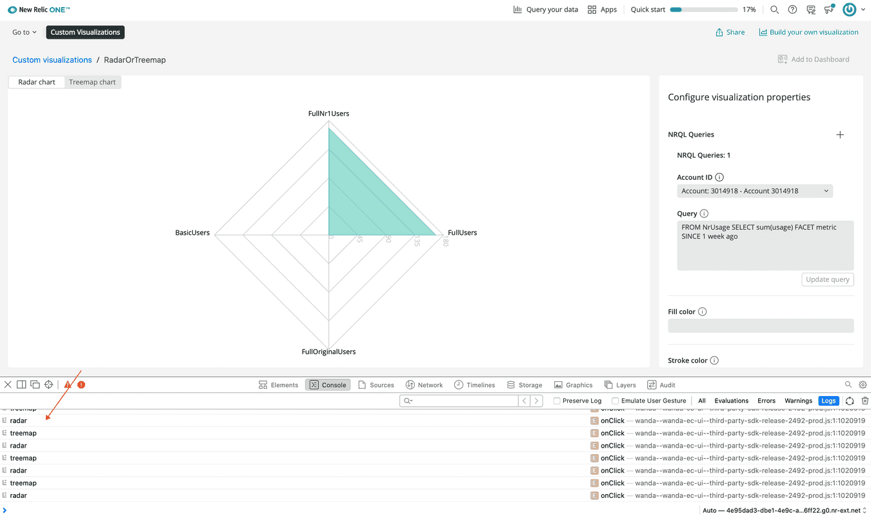Open the Audit tab
This screenshot has height=516, width=871.
(x=661, y=385)
